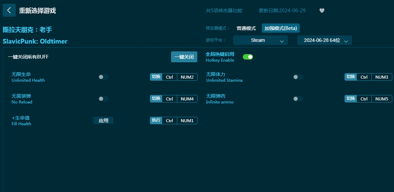Click NUM2 hotkey box
Image resolution: width=394 pixels, height=192 pixels.
coord(187,77)
